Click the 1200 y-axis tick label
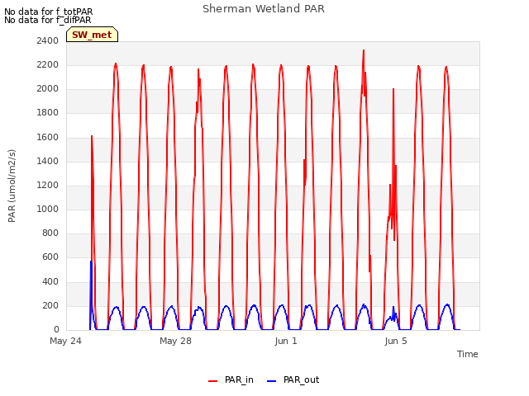Image resolution: width=529 pixels, height=396 pixels. [x=48, y=185]
